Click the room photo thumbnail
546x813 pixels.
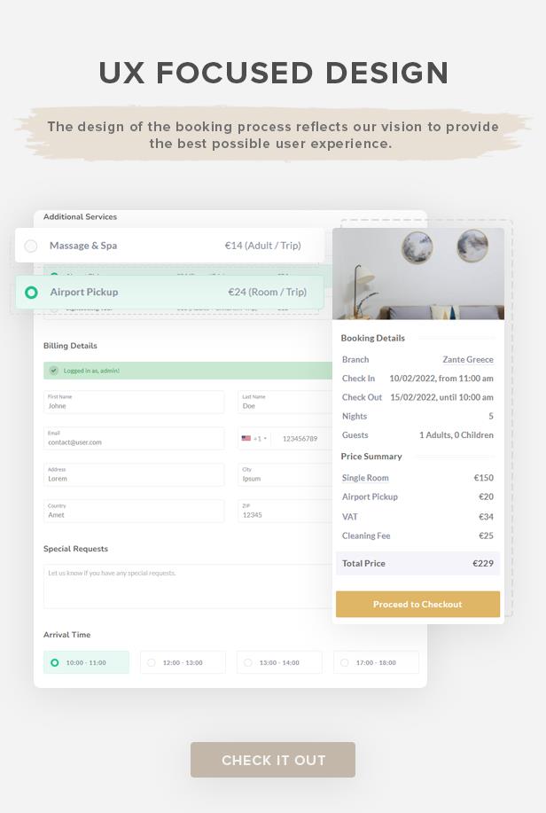[x=418, y=274]
